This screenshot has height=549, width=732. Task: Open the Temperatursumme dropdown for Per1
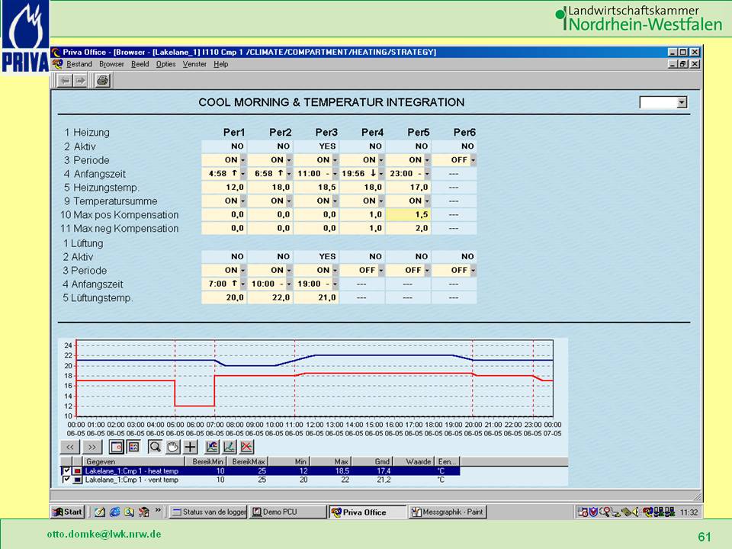point(242,201)
